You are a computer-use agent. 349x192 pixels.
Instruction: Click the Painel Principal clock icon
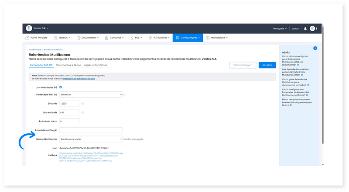27,38
